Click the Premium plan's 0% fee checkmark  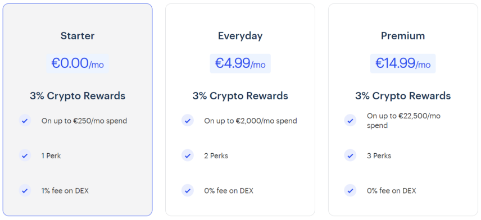point(350,190)
